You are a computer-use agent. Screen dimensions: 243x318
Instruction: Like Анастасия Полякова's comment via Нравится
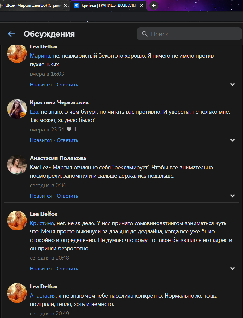pos(40,196)
